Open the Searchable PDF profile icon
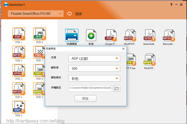 coord(150,36)
